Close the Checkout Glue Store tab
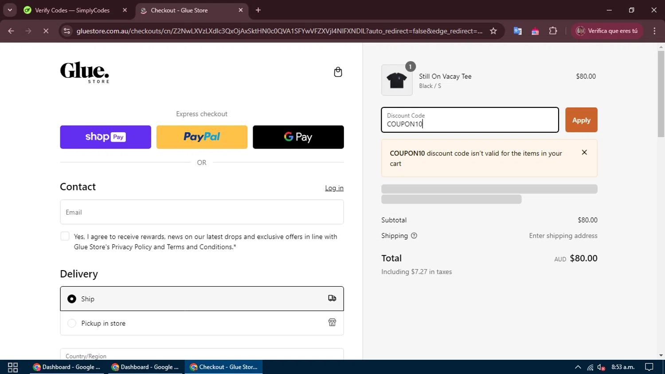665x374 pixels. (241, 10)
